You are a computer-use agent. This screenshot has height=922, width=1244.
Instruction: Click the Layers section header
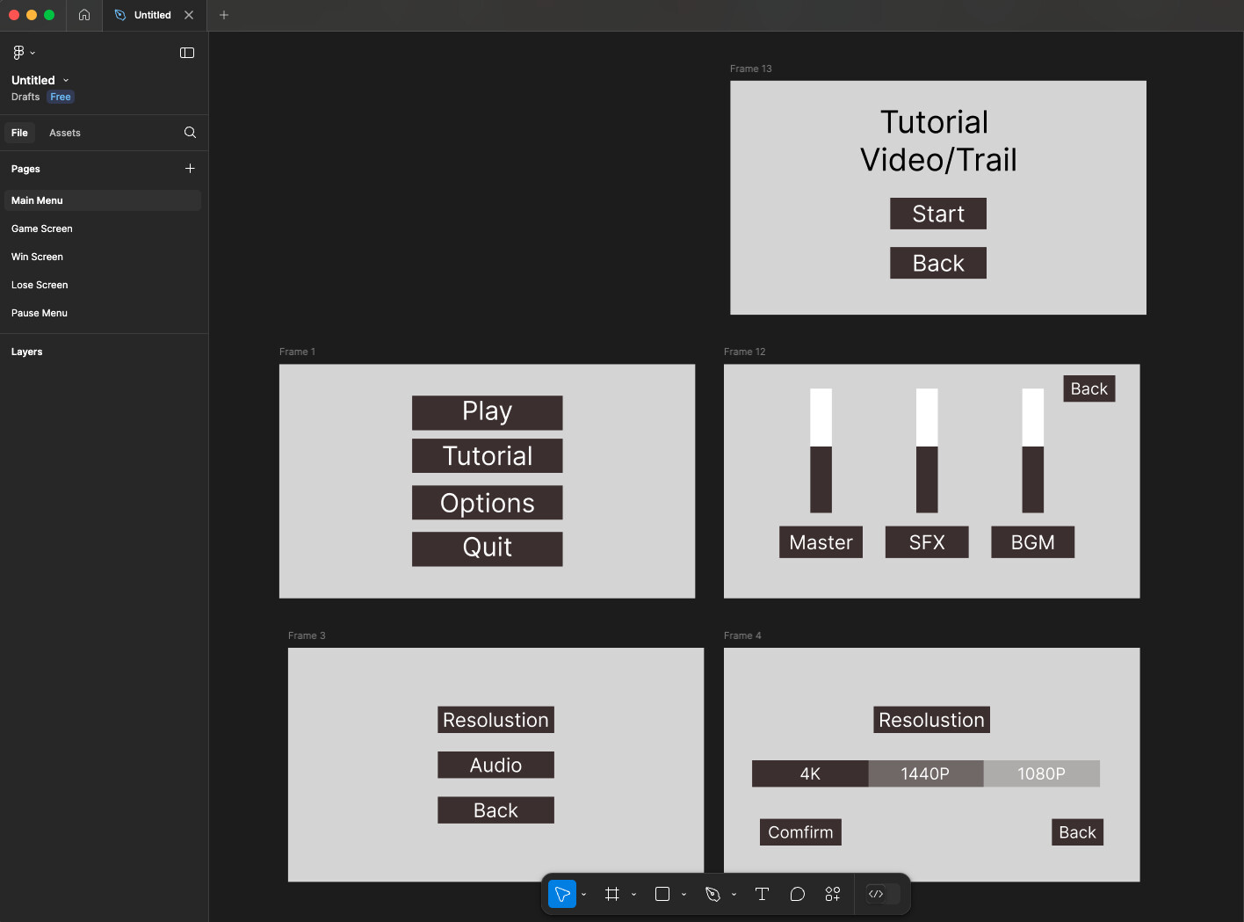point(26,352)
